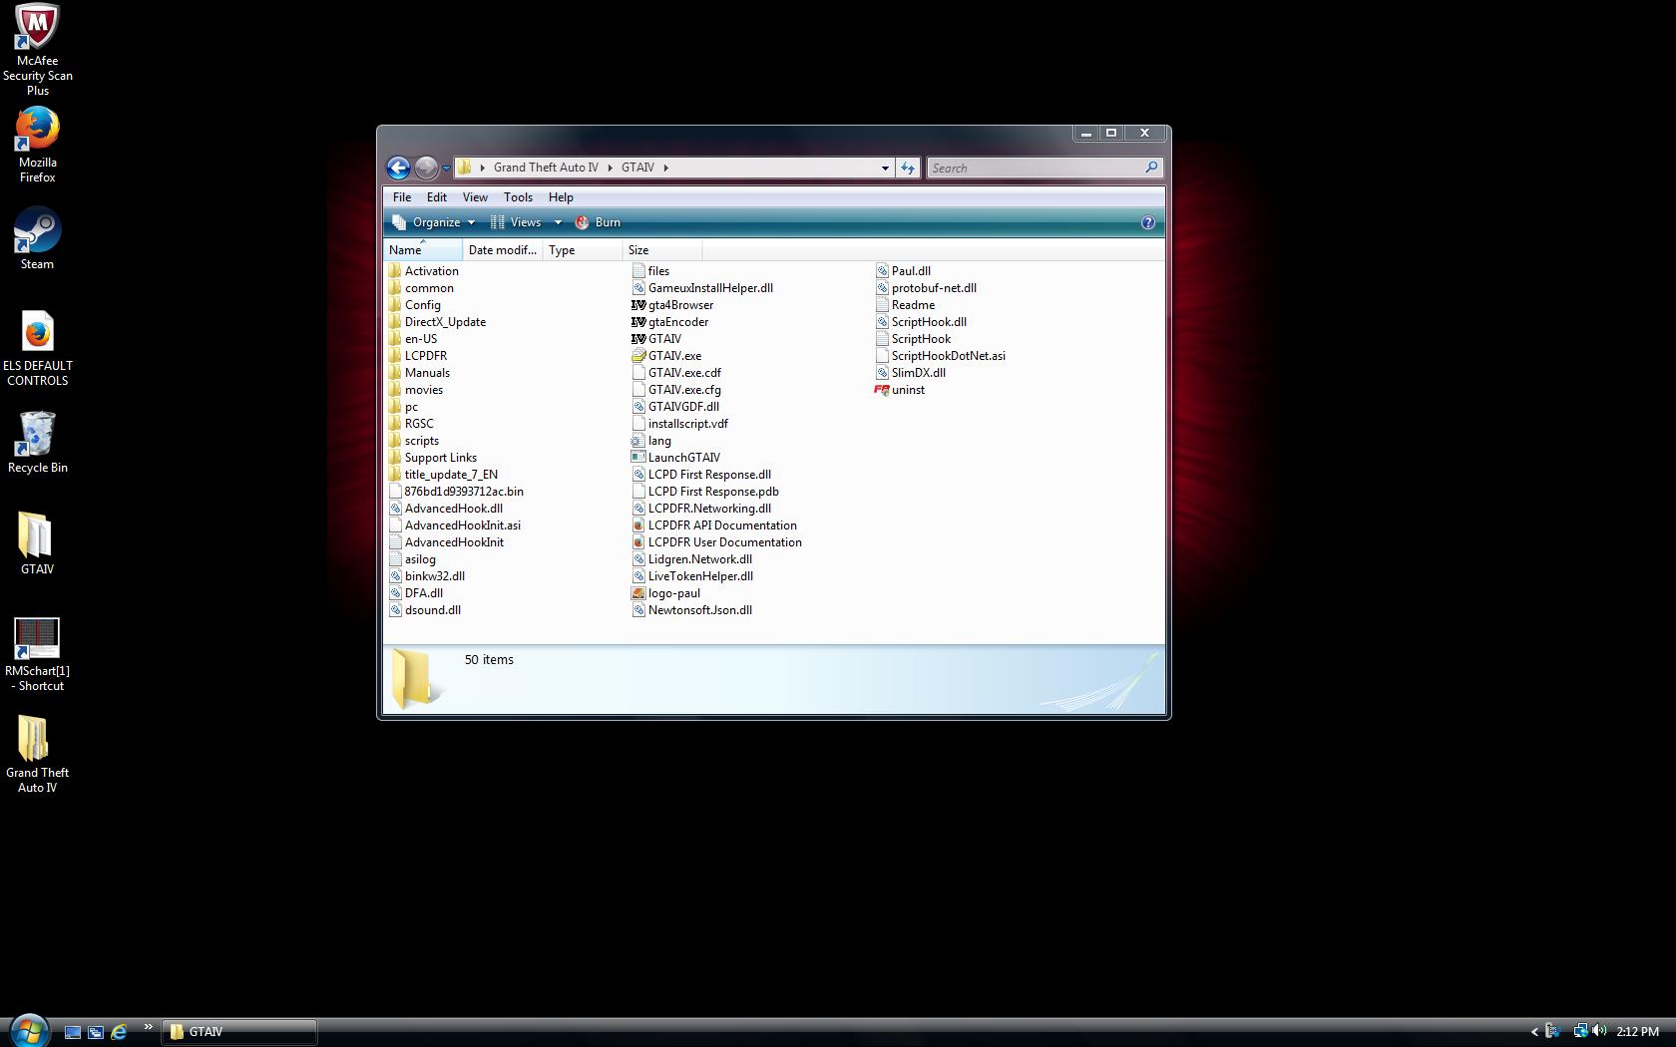This screenshot has height=1047, width=1676.
Task: Open the Tools menu
Action: pyautogui.click(x=518, y=197)
